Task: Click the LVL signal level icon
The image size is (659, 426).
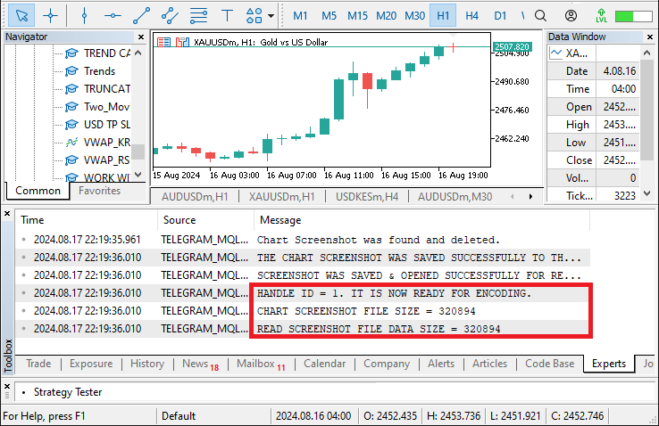Action: pos(602,16)
